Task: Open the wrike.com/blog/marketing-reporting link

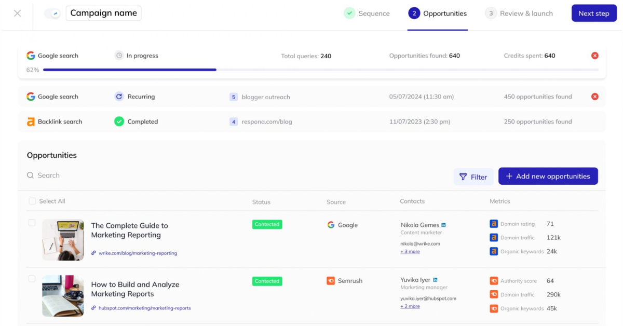Action: tap(138, 253)
